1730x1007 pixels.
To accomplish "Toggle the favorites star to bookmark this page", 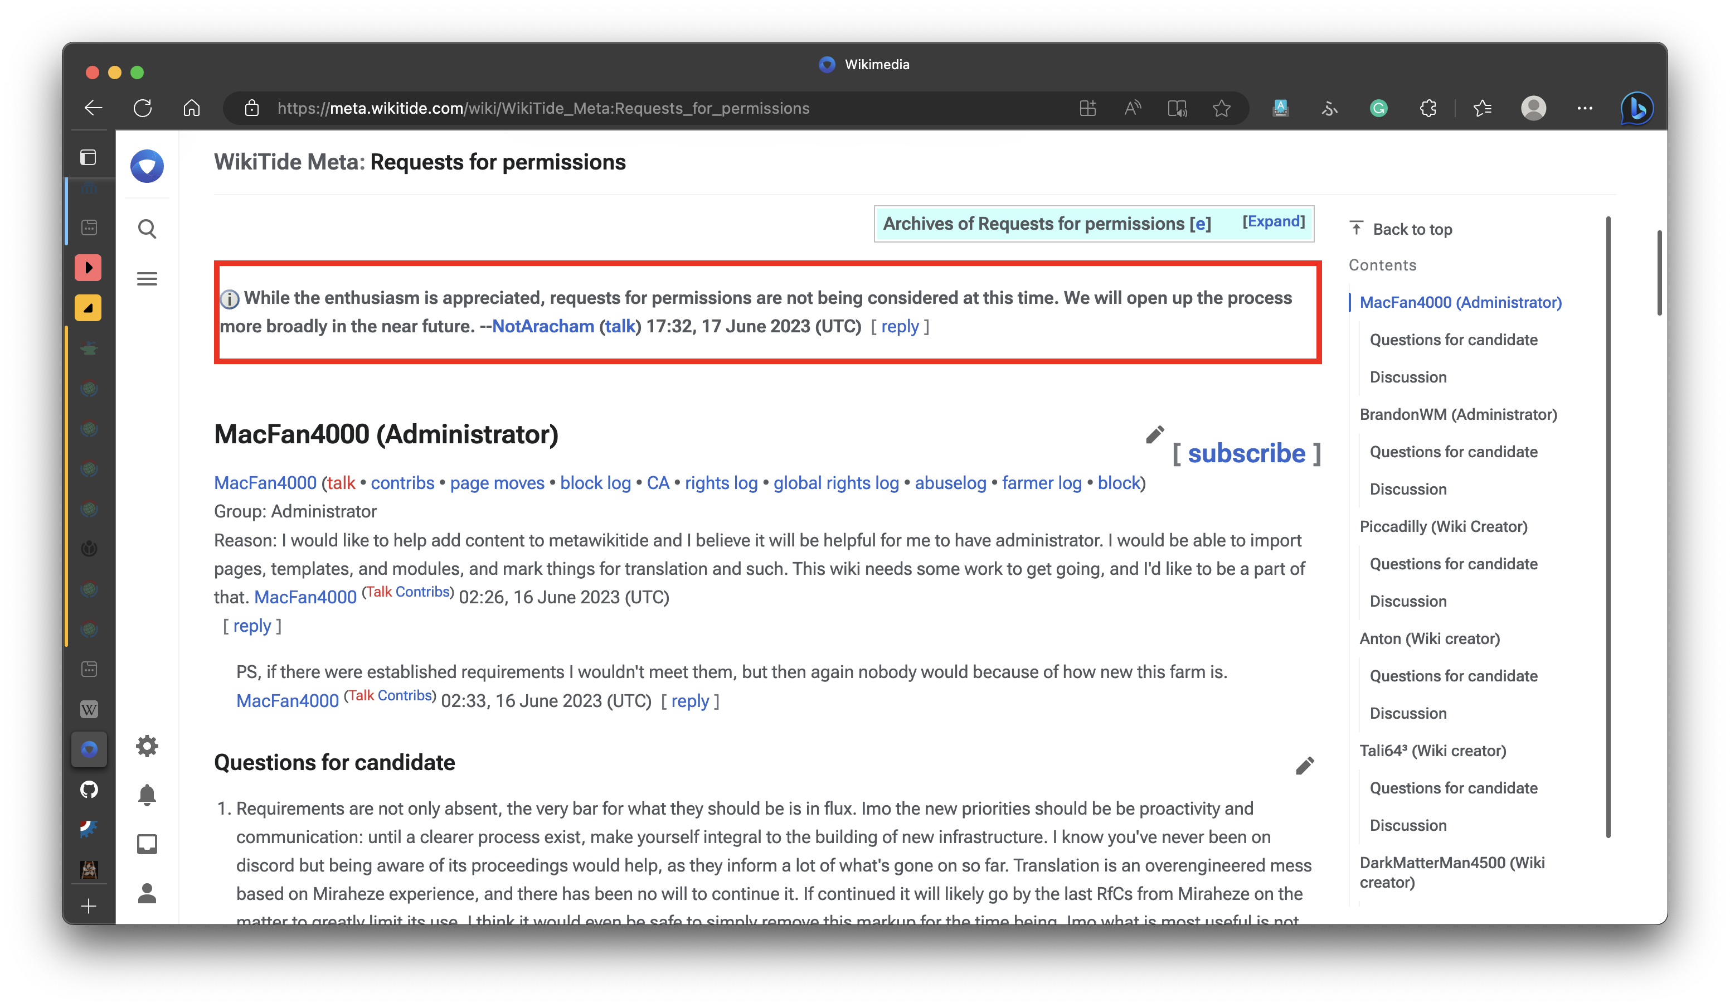I will (1221, 108).
